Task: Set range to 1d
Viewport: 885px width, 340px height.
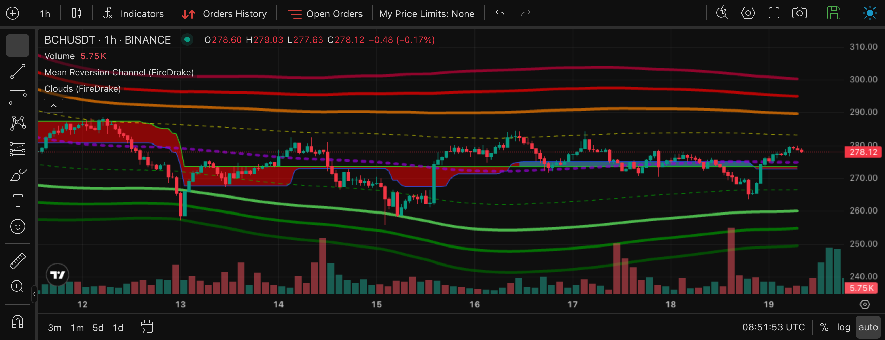Action: [x=118, y=328]
